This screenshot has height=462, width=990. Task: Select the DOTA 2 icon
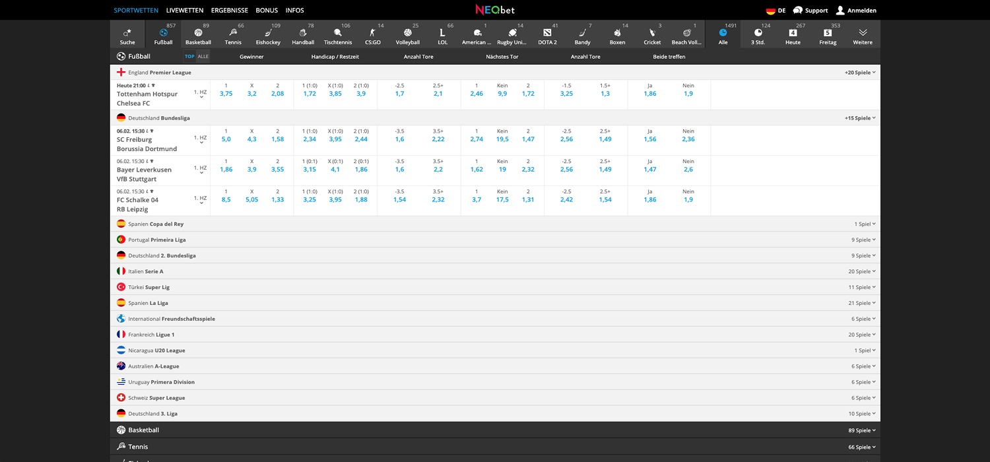click(x=547, y=34)
